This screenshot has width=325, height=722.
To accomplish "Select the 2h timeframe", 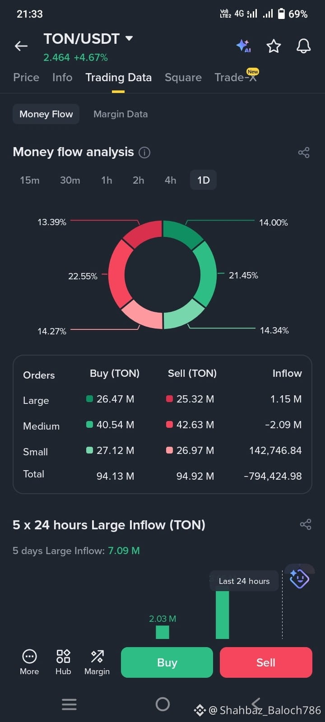I will (x=139, y=180).
